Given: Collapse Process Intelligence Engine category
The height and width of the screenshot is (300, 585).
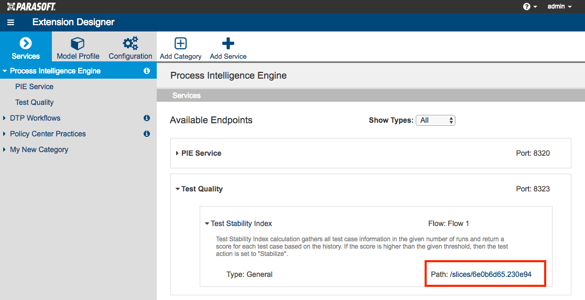Looking at the screenshot, I should (5, 71).
